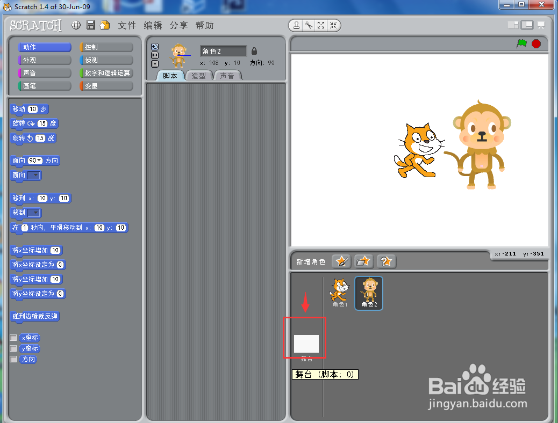Enable the x座标 stage monitor checkbox
This screenshot has width=558, height=423.
[13, 338]
